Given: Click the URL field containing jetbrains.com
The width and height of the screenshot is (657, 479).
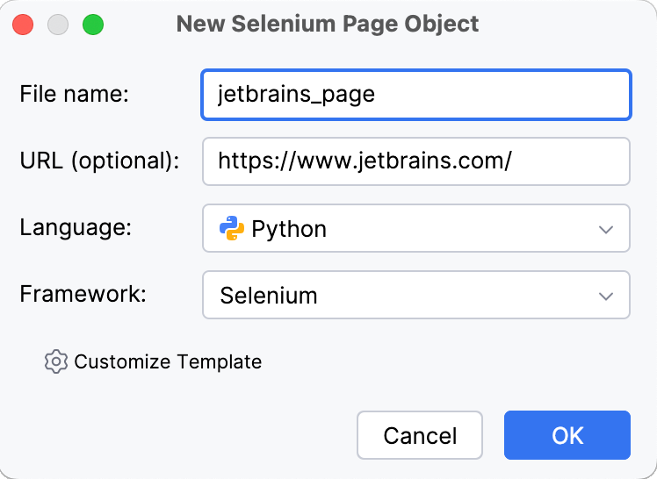Looking at the screenshot, I should point(415,161).
